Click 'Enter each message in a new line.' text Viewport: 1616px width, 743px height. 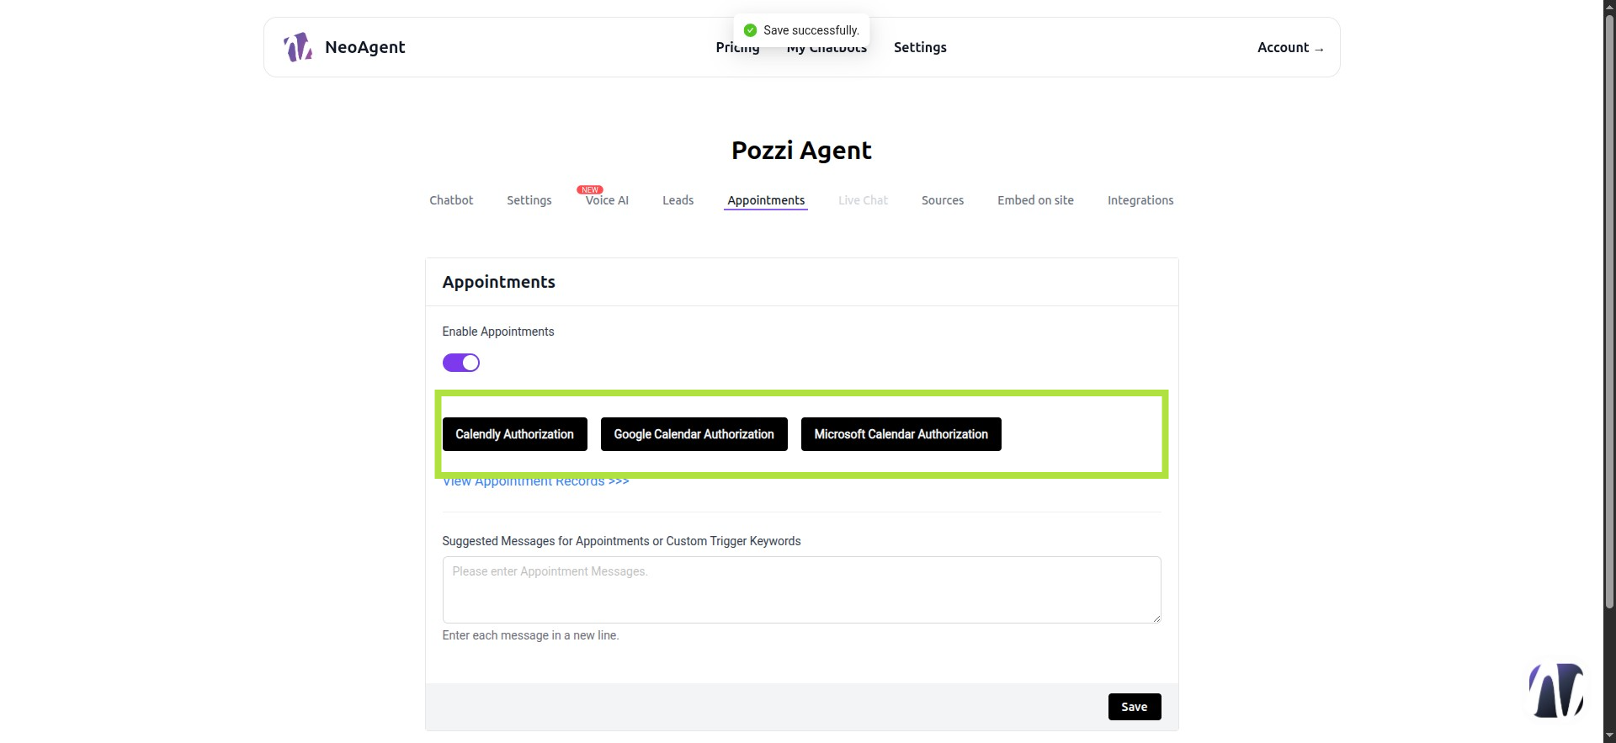point(530,635)
